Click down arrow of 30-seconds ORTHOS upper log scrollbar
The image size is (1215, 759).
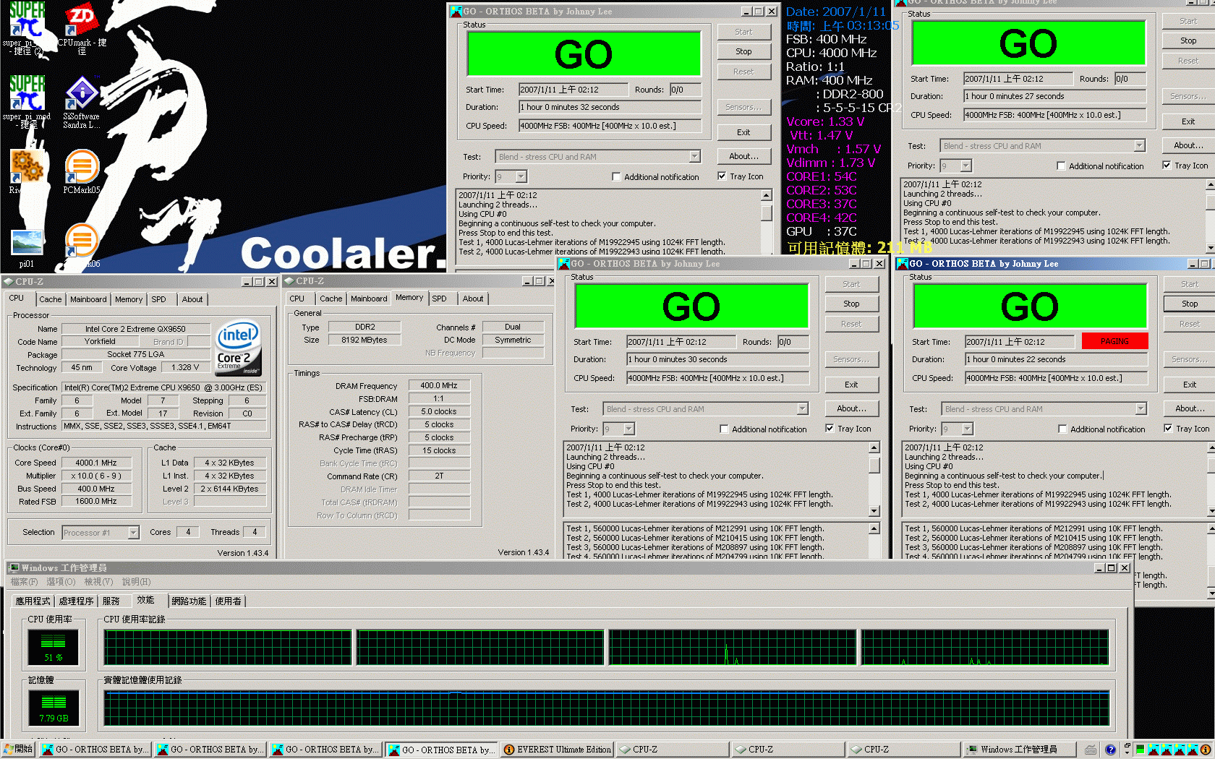[x=874, y=511]
